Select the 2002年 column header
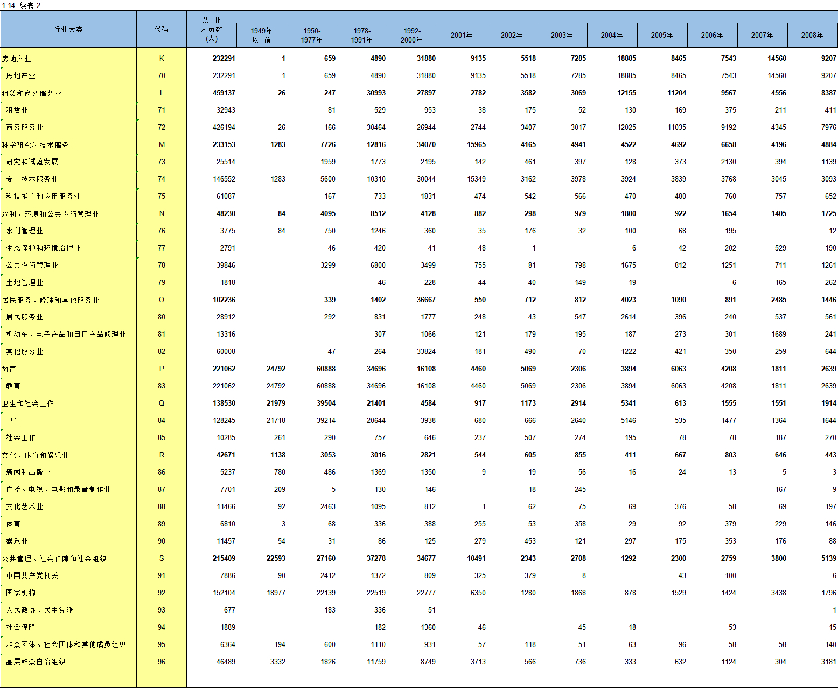The height and width of the screenshot is (688, 838). pos(512,36)
